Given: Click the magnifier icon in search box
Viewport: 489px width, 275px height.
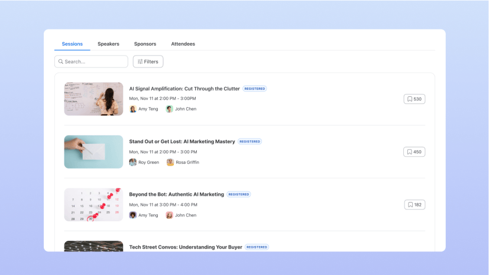Looking at the screenshot, I should pos(60,62).
